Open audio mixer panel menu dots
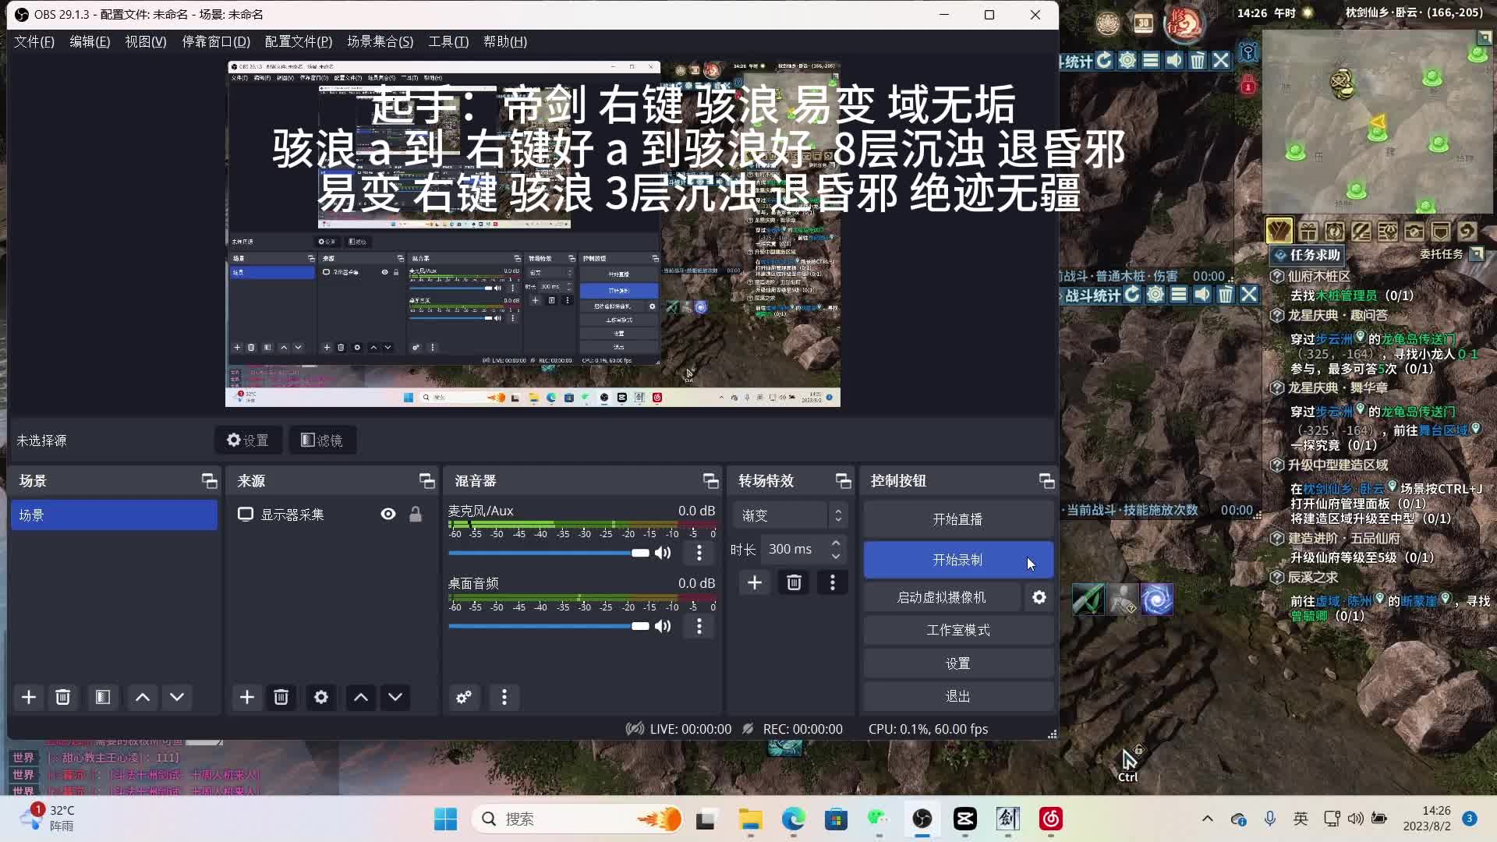This screenshot has height=842, width=1497. pos(504,697)
